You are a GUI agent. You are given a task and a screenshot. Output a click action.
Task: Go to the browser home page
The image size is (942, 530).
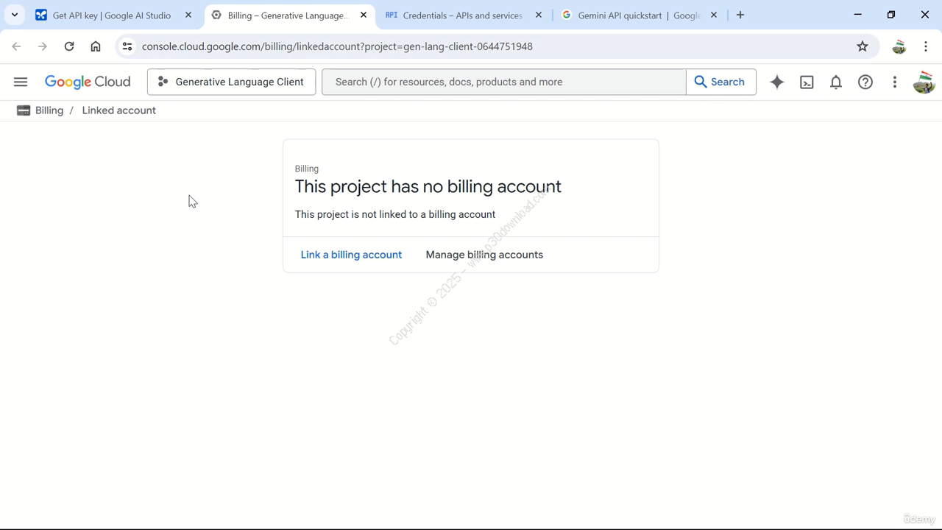[x=96, y=46]
